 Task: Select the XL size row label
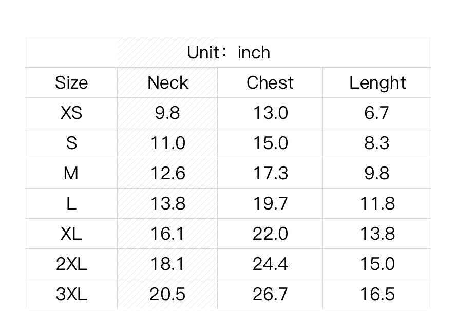click(71, 234)
